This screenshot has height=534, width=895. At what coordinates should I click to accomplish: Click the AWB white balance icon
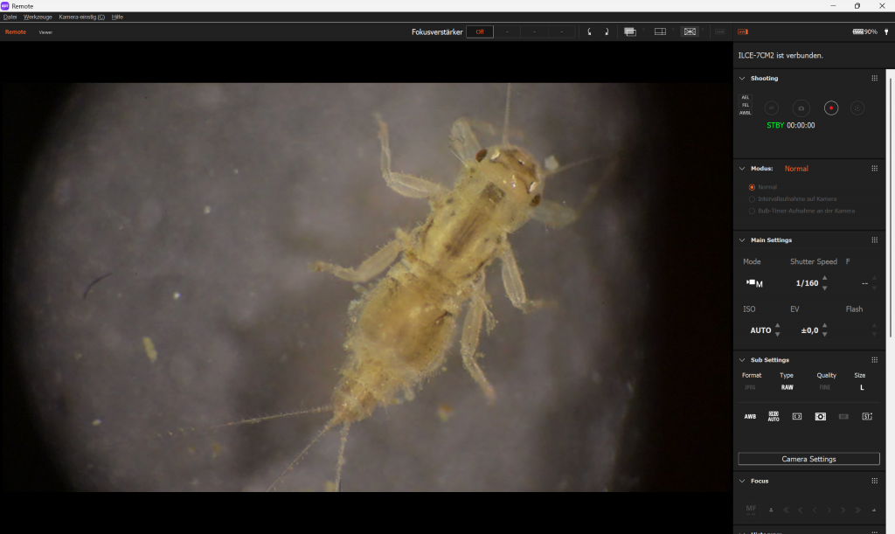pyautogui.click(x=750, y=417)
